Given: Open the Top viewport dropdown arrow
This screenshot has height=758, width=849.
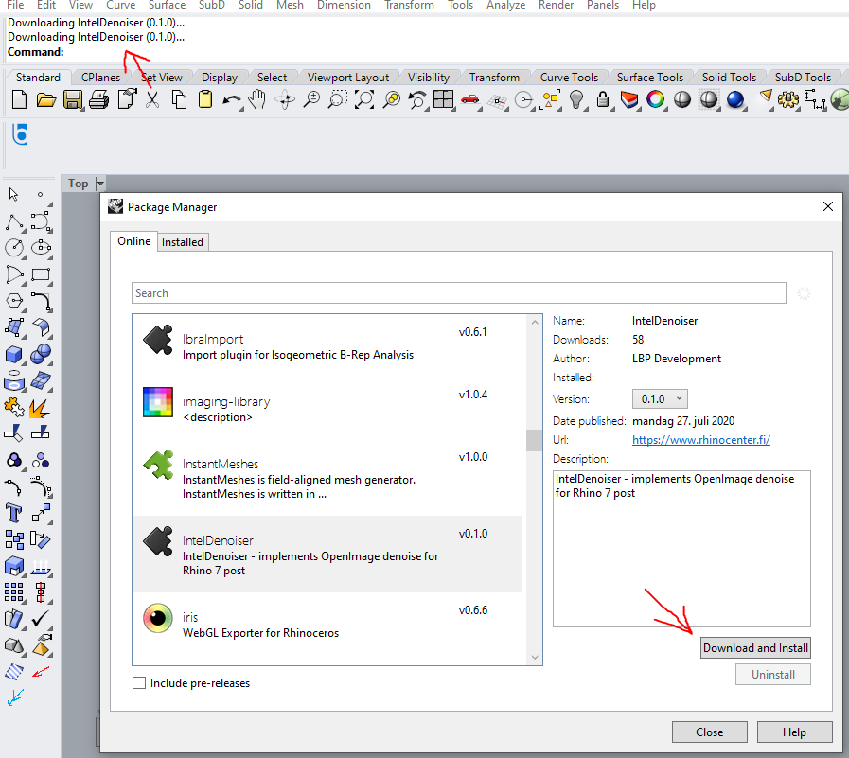Looking at the screenshot, I should (100, 184).
